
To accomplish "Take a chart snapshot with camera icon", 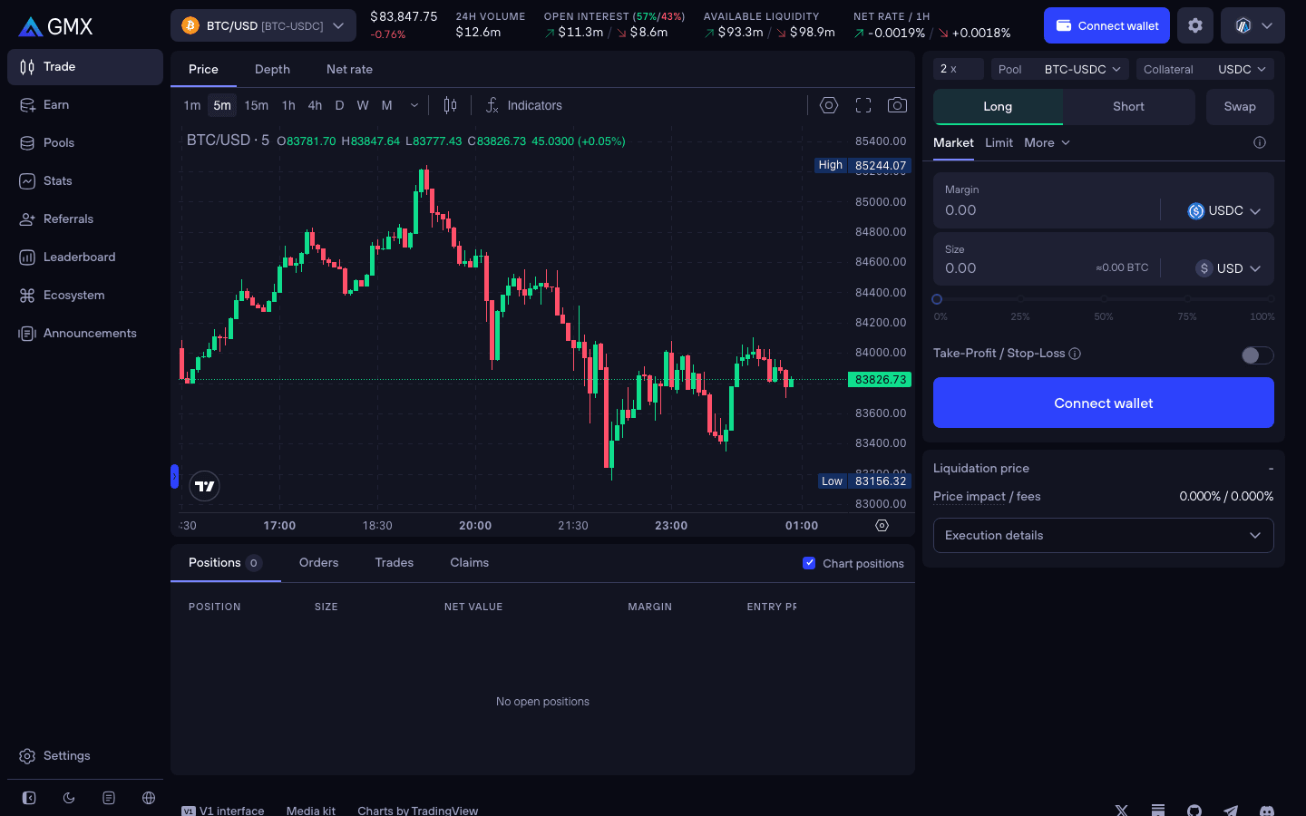I will pyautogui.click(x=897, y=105).
